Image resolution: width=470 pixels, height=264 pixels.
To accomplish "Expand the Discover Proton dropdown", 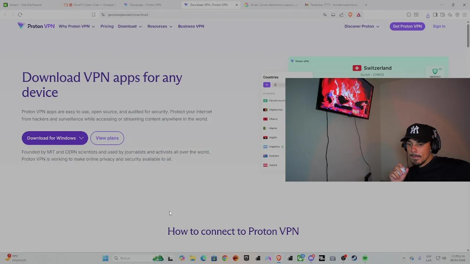I will tap(362, 26).
